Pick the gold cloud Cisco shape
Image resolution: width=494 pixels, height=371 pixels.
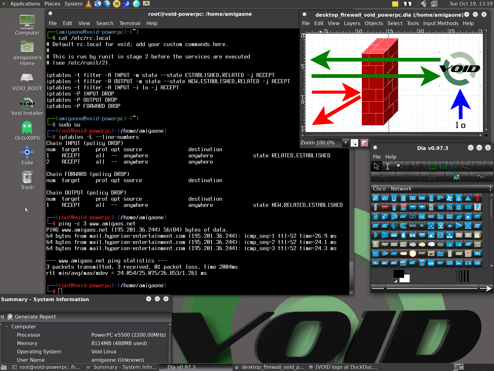pyautogui.click(x=422, y=244)
